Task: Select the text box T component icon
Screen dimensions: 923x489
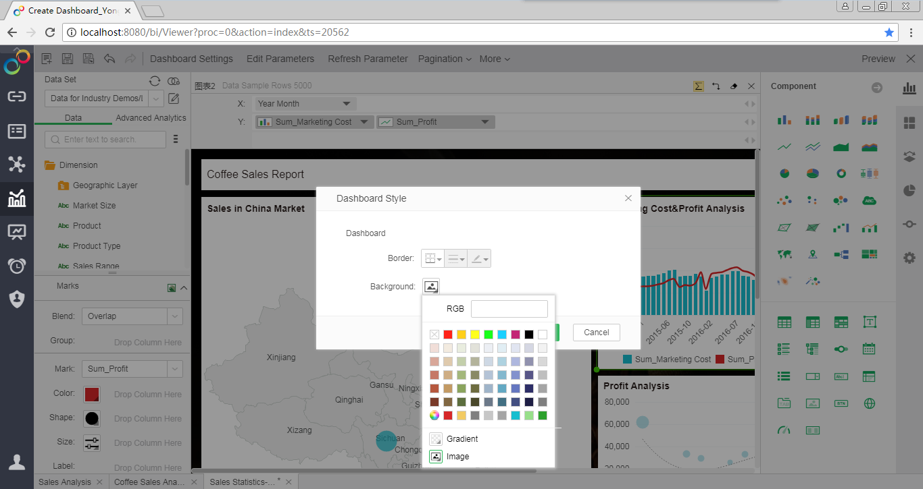Action: [x=870, y=322]
